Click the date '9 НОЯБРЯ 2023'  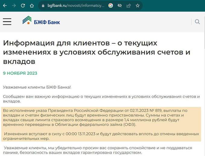(x=20, y=73)
